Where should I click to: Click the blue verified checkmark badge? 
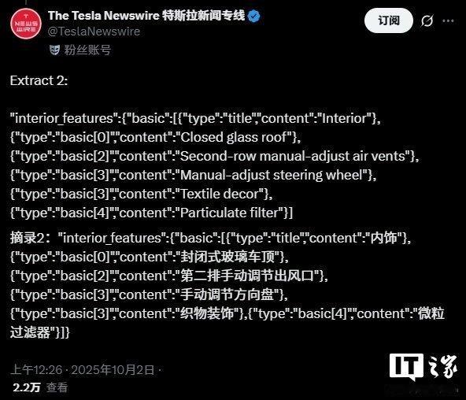pyautogui.click(x=253, y=16)
